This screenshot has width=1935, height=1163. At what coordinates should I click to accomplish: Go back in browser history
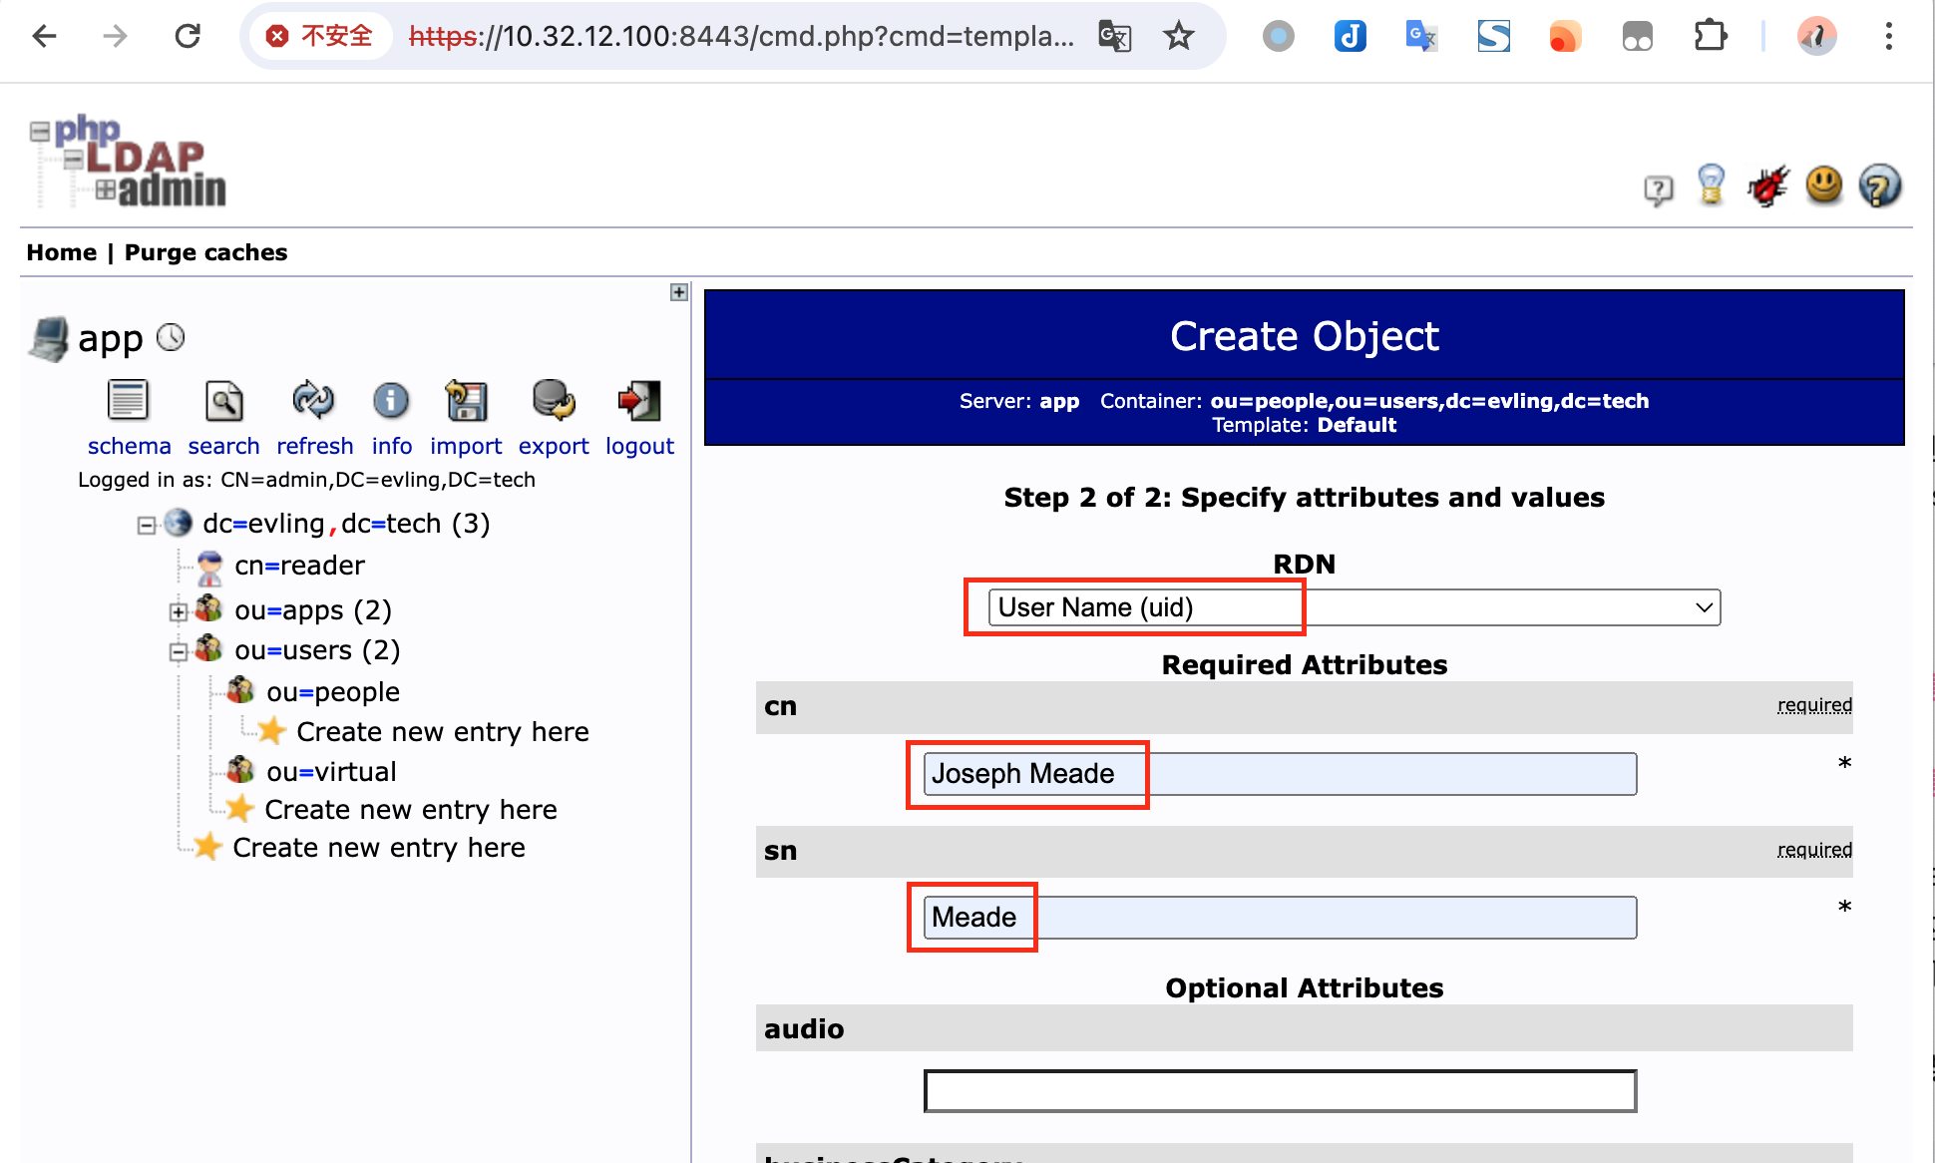44,37
